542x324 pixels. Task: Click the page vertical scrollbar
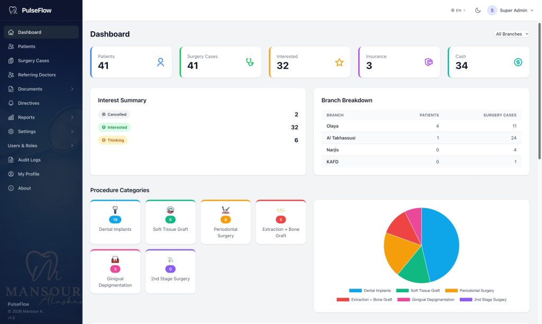click(539, 91)
